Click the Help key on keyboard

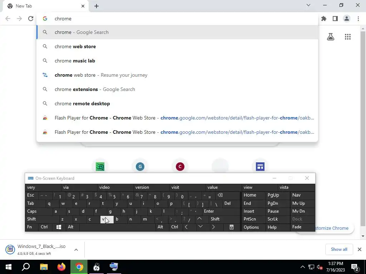pyautogui.click(x=277, y=227)
